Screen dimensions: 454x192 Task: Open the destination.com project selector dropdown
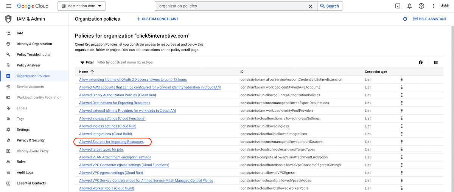coord(81,6)
